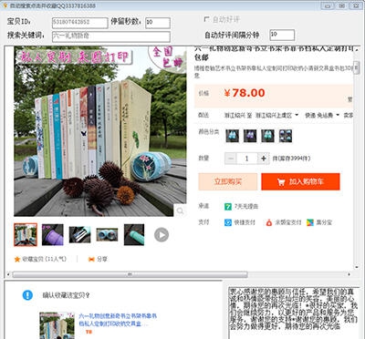
Task: Increase quantity with the plus button
Action: click(x=264, y=159)
